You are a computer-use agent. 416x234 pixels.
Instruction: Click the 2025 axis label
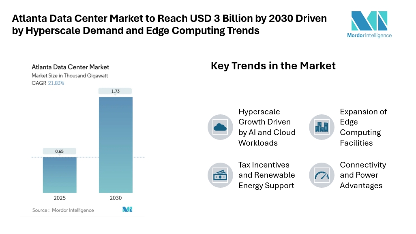click(x=60, y=198)
